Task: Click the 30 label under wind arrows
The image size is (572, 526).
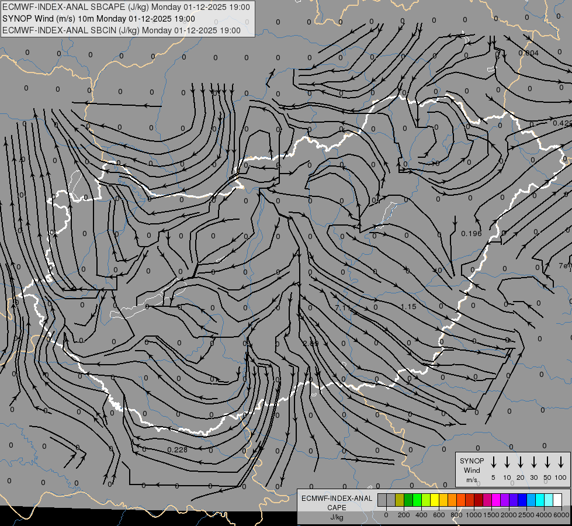Action: 533,477
